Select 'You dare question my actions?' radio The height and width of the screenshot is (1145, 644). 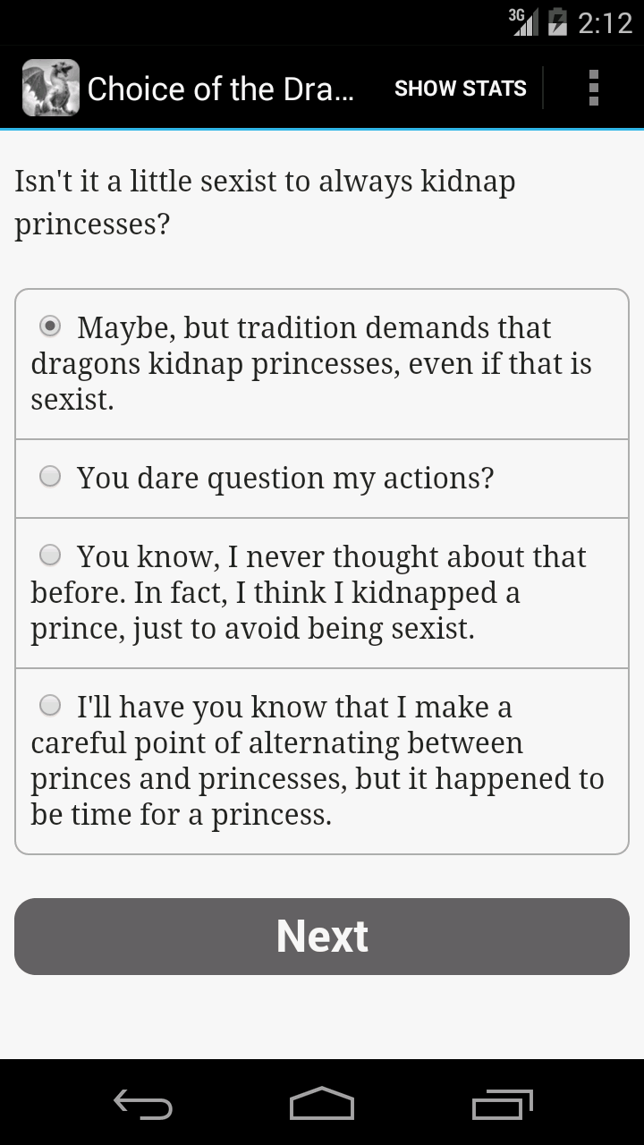pos(51,477)
